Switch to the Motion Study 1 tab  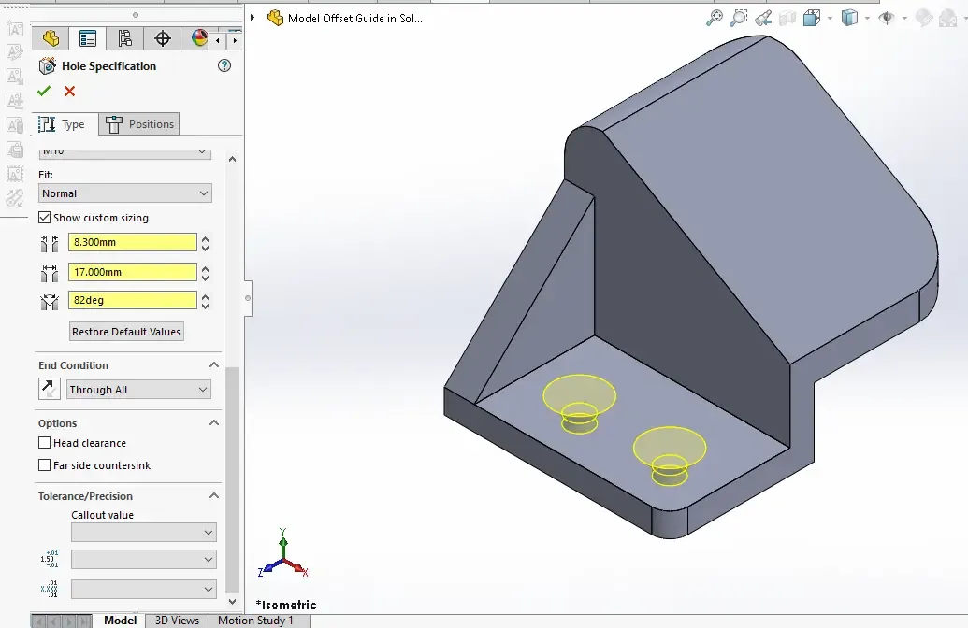click(x=255, y=621)
